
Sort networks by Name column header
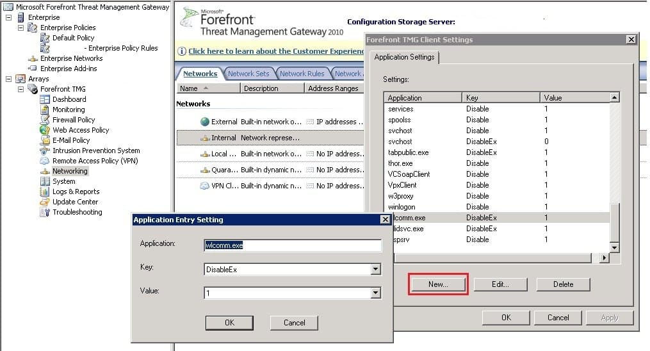pyautogui.click(x=208, y=88)
